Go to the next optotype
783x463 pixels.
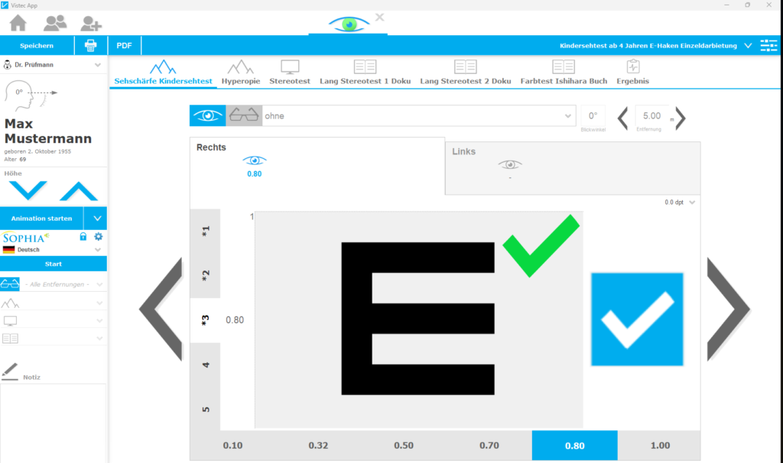tap(728, 309)
